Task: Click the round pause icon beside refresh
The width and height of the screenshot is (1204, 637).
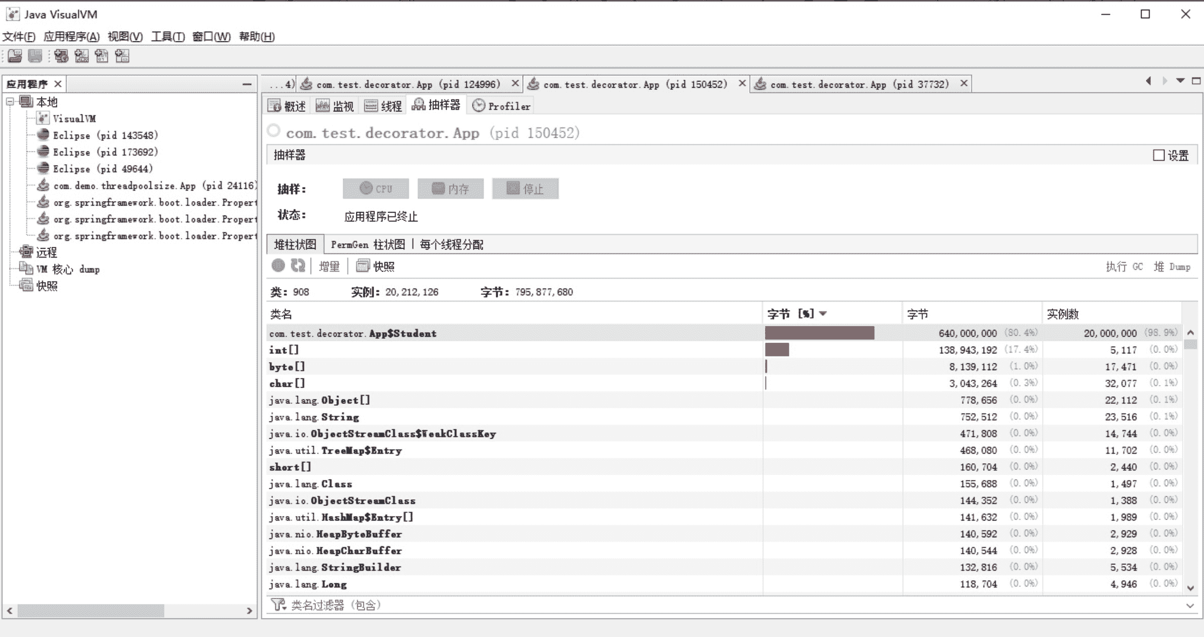Action: click(278, 266)
